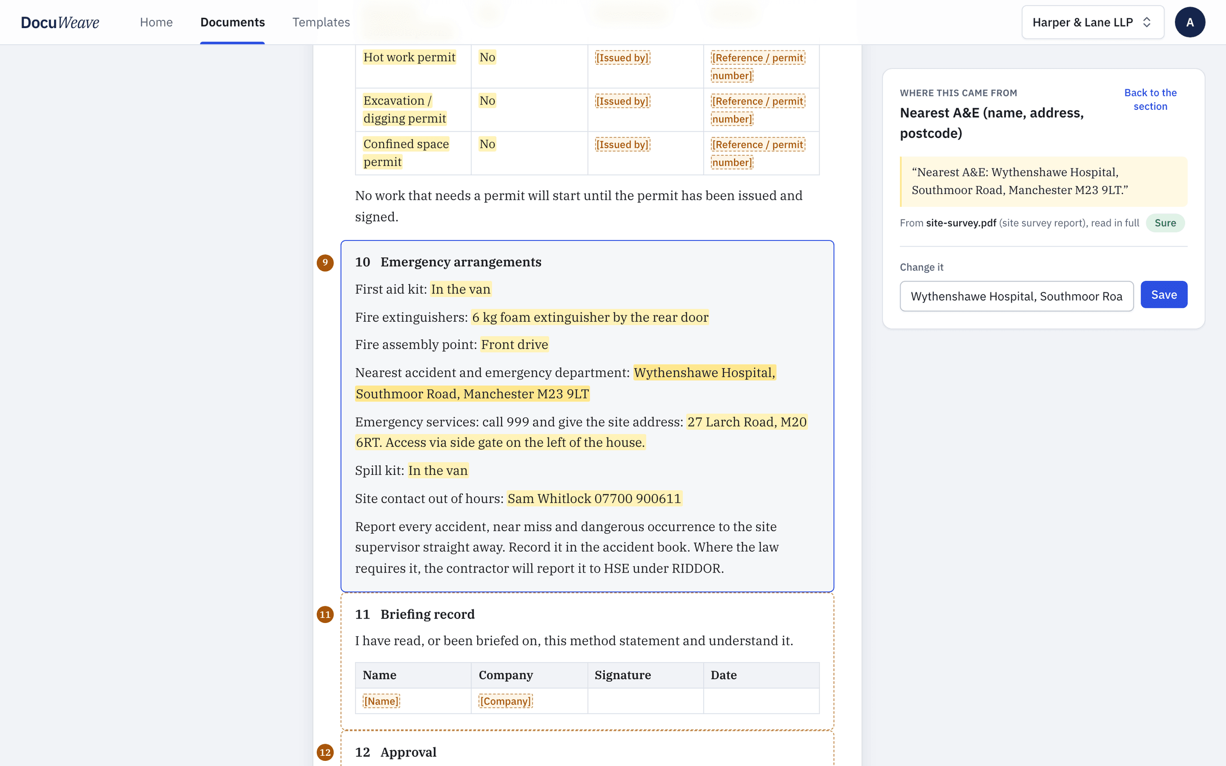Click the site-survey.pdf source file name
This screenshot has width=1226, height=766.
point(961,223)
